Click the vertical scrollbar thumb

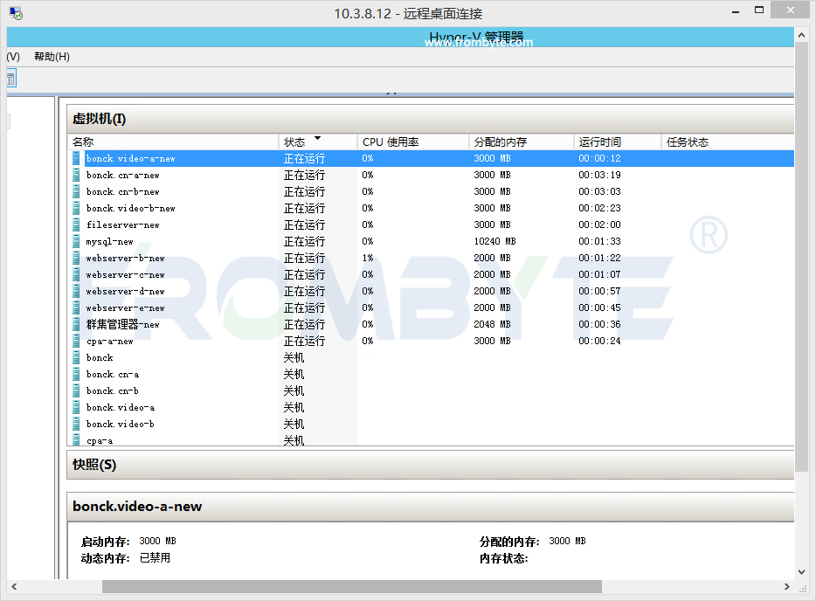[x=801, y=257]
